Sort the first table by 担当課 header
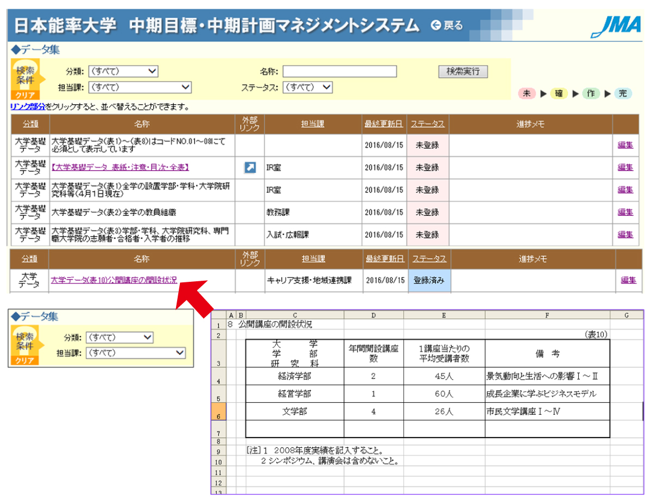This screenshot has width=654, height=502. [312, 124]
